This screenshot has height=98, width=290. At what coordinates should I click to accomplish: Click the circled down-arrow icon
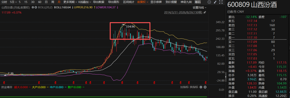(209, 2)
